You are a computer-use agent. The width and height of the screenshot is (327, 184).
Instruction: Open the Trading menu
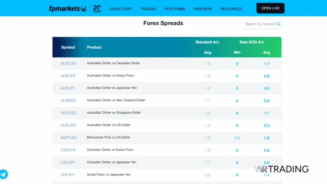148,9
